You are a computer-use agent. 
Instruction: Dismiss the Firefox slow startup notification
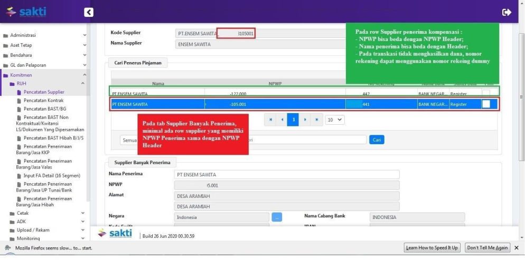[x=517, y=247]
